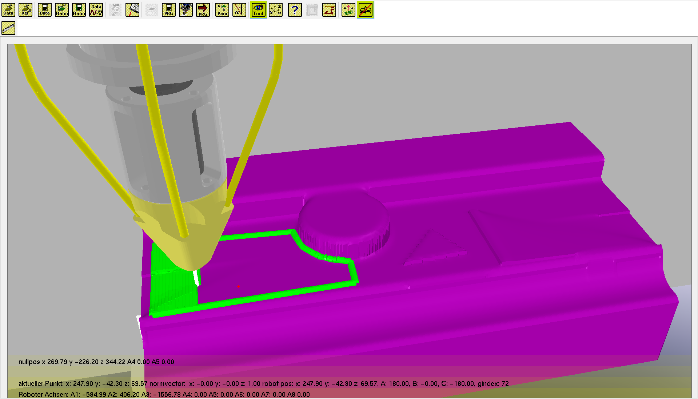Toggle the collision check car icon
The image size is (698, 399).
pyautogui.click(x=366, y=10)
